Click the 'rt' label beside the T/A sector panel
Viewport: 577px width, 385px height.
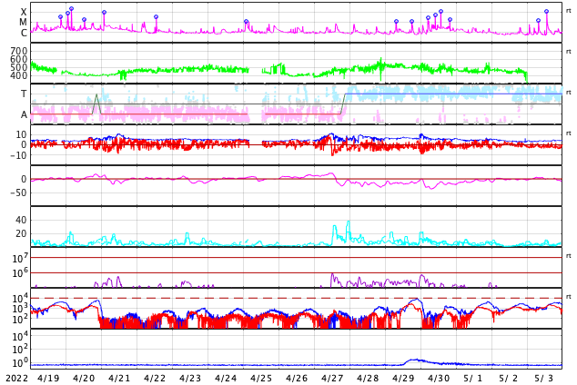point(569,92)
